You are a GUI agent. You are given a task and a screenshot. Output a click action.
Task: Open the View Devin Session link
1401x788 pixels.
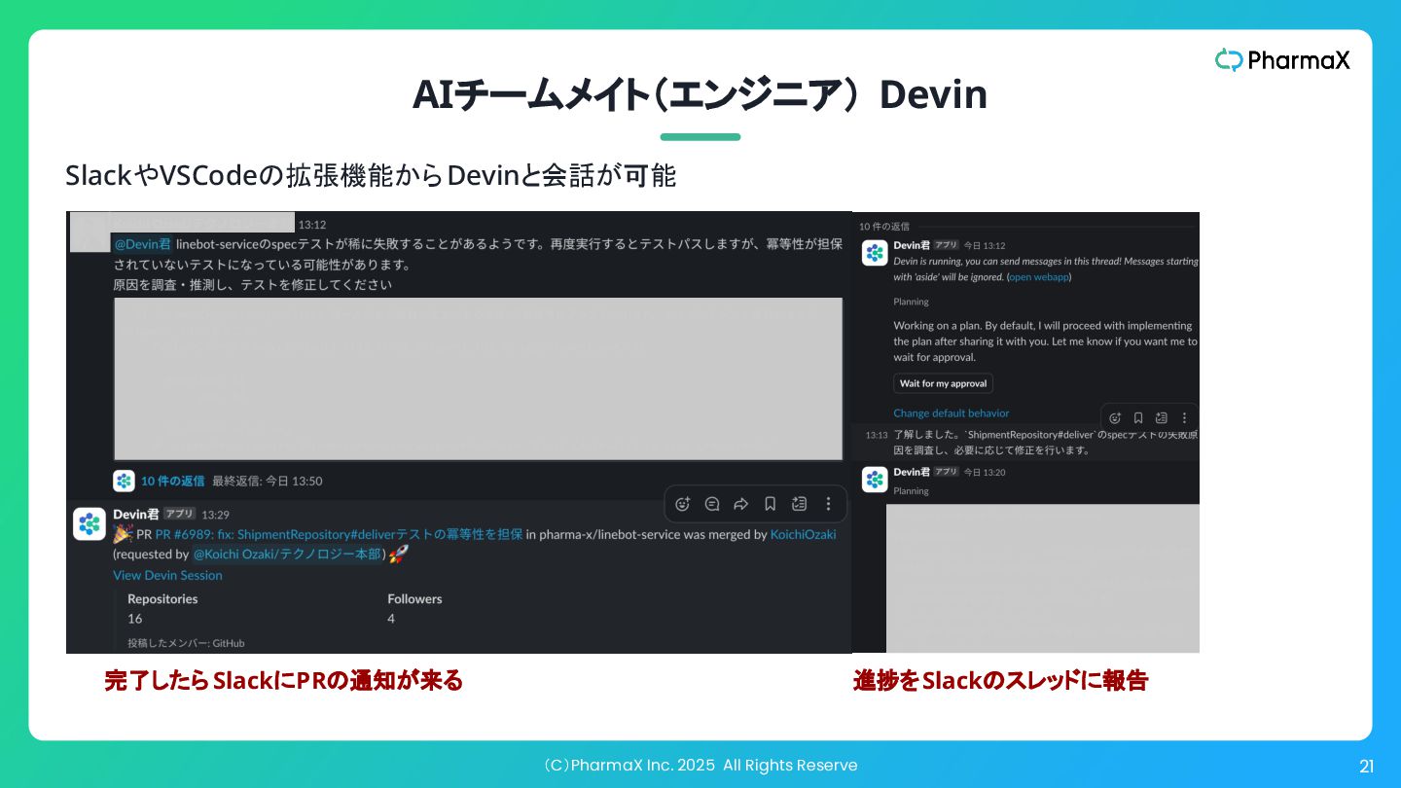167,575
